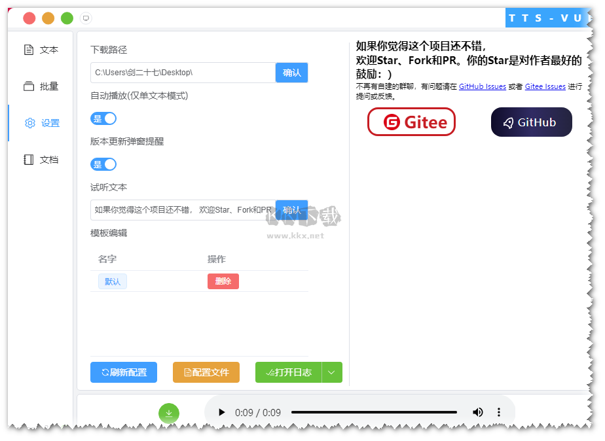
Task: Toggle the 版本更新弹窗提醒 switch
Action: coord(103,164)
